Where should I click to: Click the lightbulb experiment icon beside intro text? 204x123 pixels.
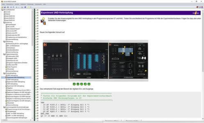(x=43, y=21)
